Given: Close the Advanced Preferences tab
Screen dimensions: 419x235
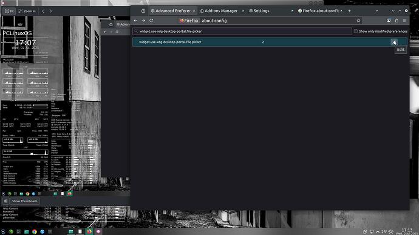Looking at the screenshot, I should tap(194, 11).
